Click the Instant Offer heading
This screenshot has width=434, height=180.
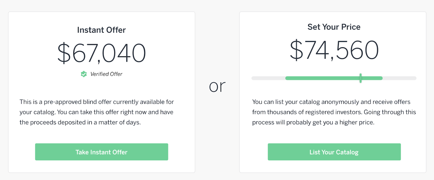click(101, 30)
